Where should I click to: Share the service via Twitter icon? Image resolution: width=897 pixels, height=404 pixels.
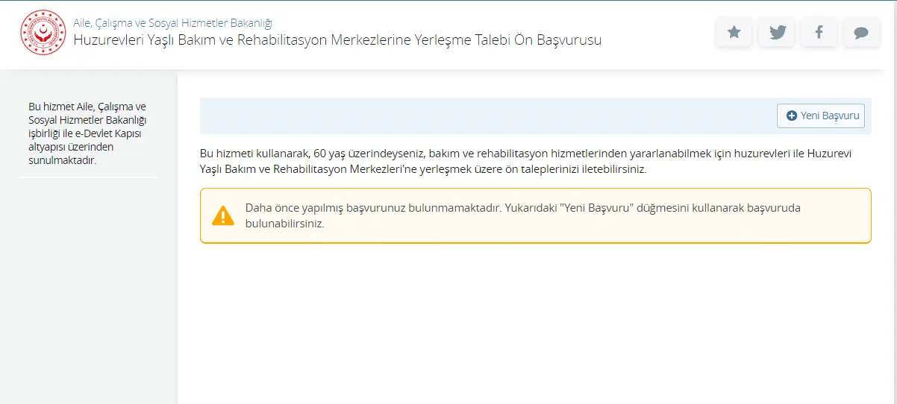pyautogui.click(x=777, y=32)
